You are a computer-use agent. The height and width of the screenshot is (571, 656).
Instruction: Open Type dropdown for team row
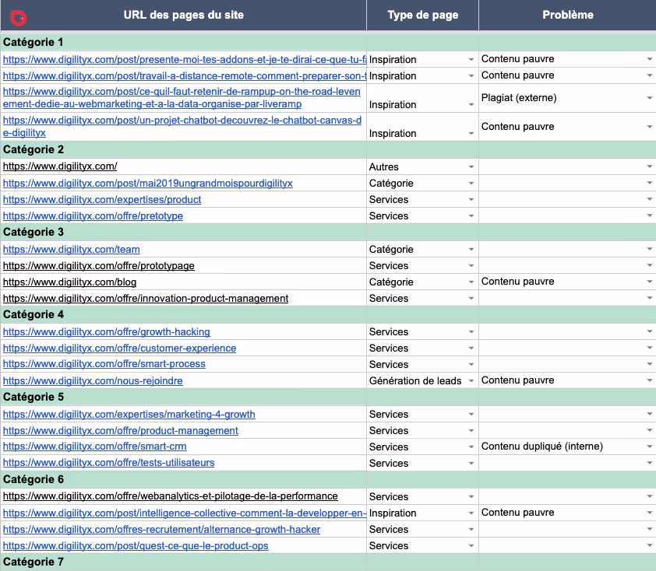click(x=471, y=250)
